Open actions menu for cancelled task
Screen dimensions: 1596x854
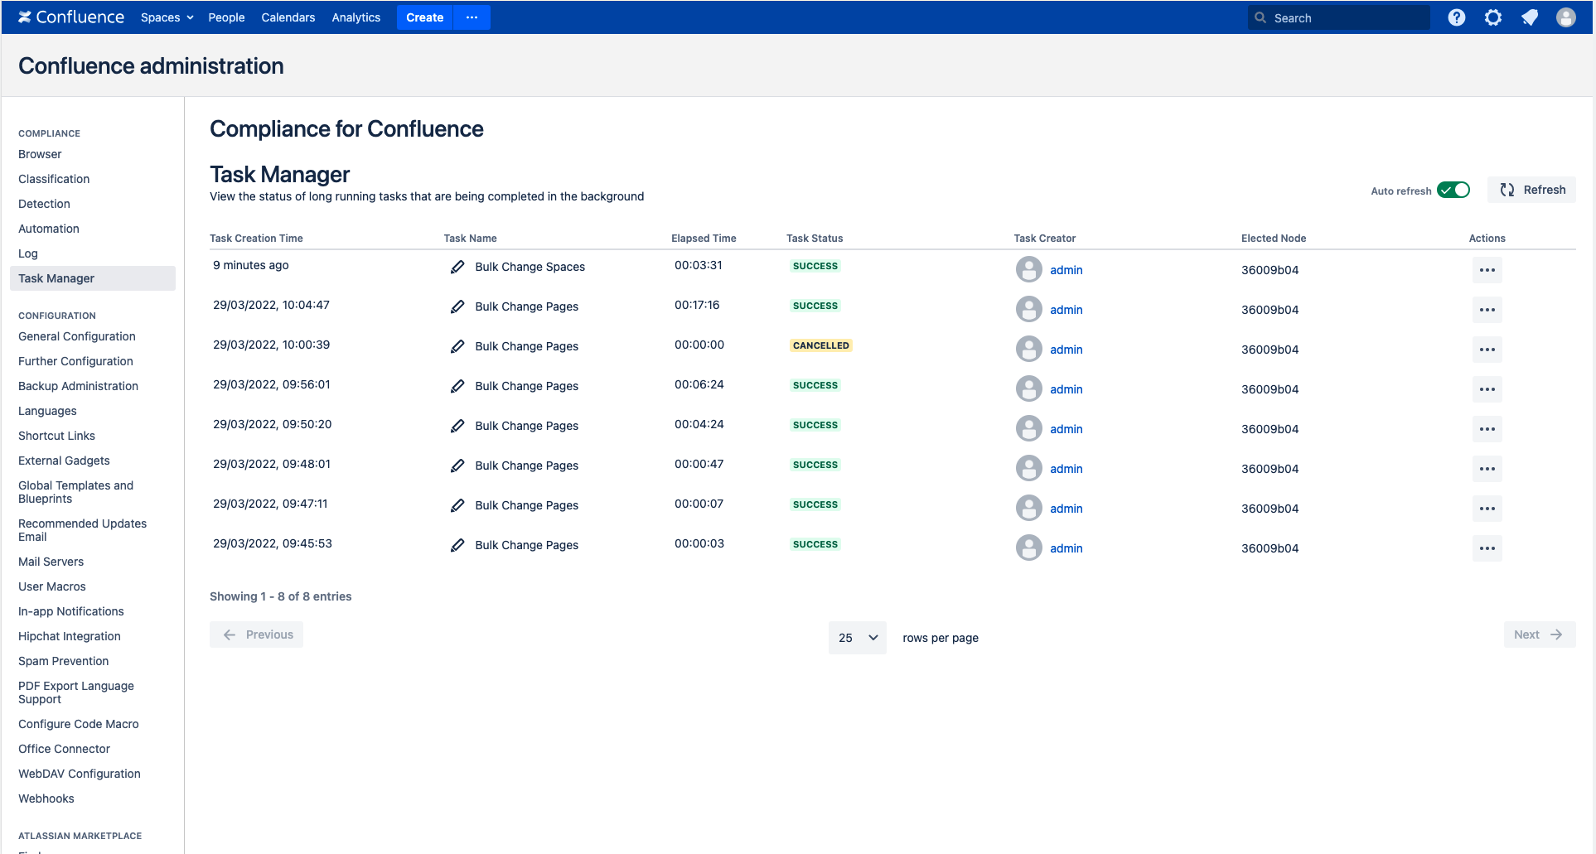coord(1487,350)
